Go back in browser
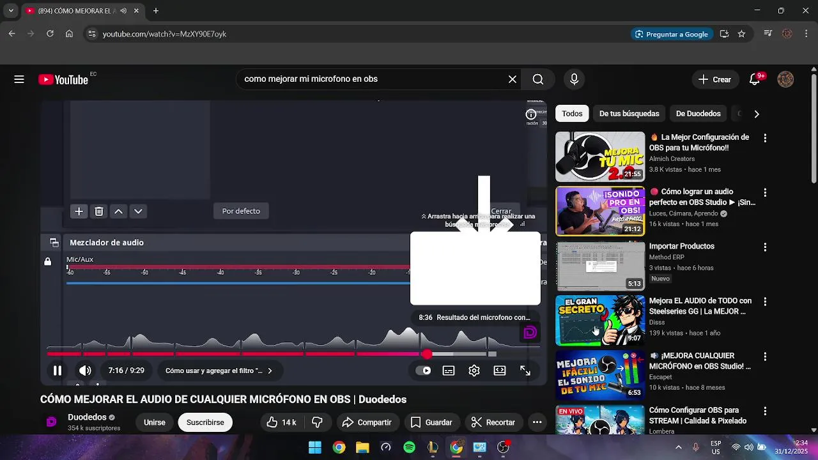 coord(12,34)
